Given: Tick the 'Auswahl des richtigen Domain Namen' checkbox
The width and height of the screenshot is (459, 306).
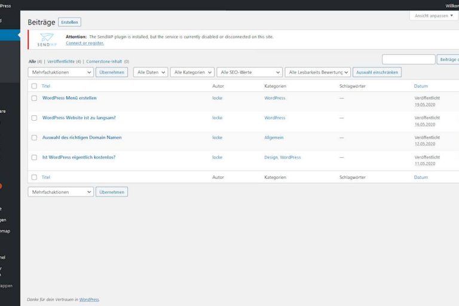Looking at the screenshot, I should click(34, 137).
